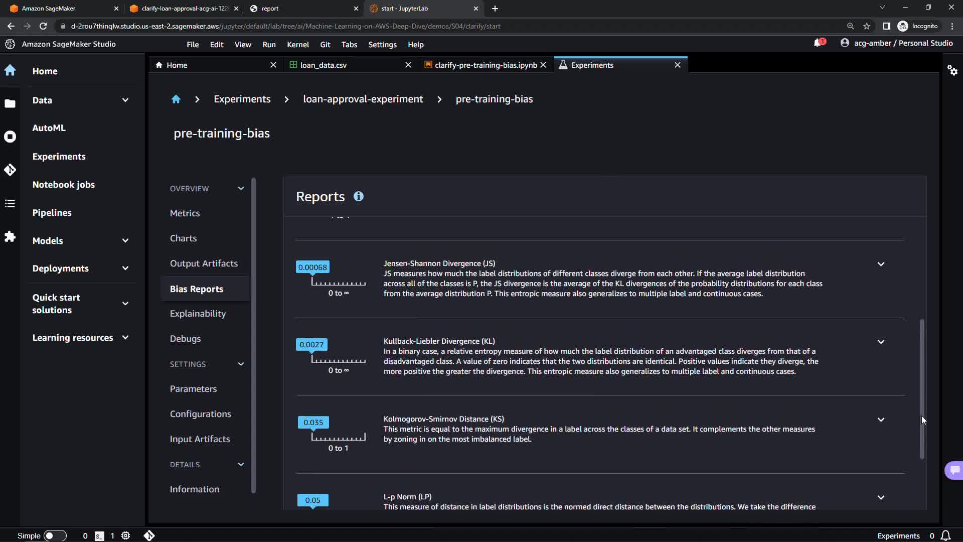This screenshot has height=542, width=963.
Task: Click the Home icon in left sidebar
Action: tap(10, 71)
